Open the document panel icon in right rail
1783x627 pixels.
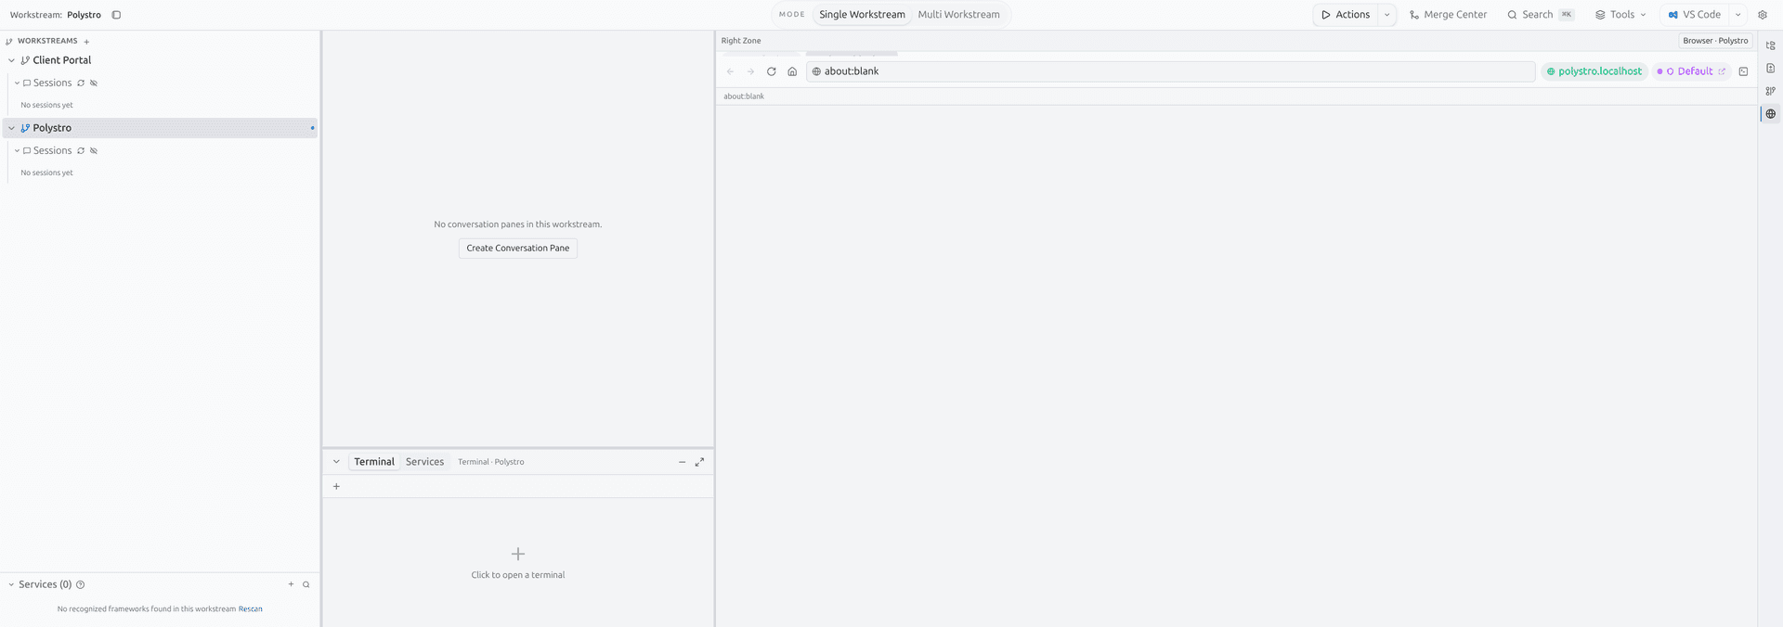pos(1771,69)
